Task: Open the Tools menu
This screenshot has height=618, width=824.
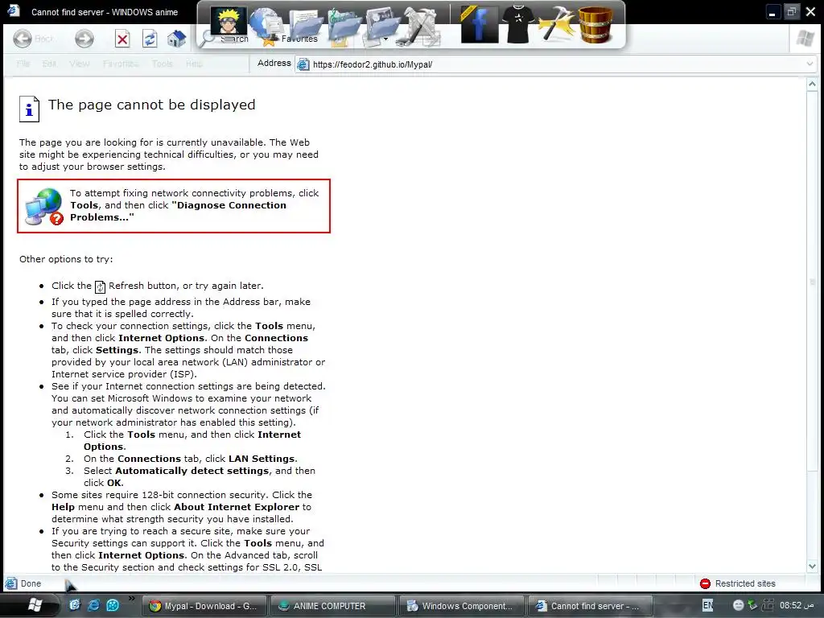Action: click(x=162, y=64)
